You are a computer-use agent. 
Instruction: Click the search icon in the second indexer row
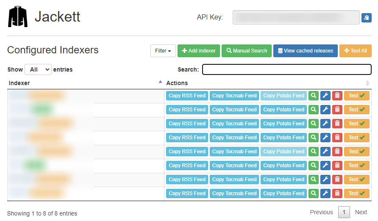coord(314,110)
